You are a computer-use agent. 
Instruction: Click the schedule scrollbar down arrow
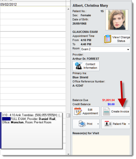click(68, 154)
